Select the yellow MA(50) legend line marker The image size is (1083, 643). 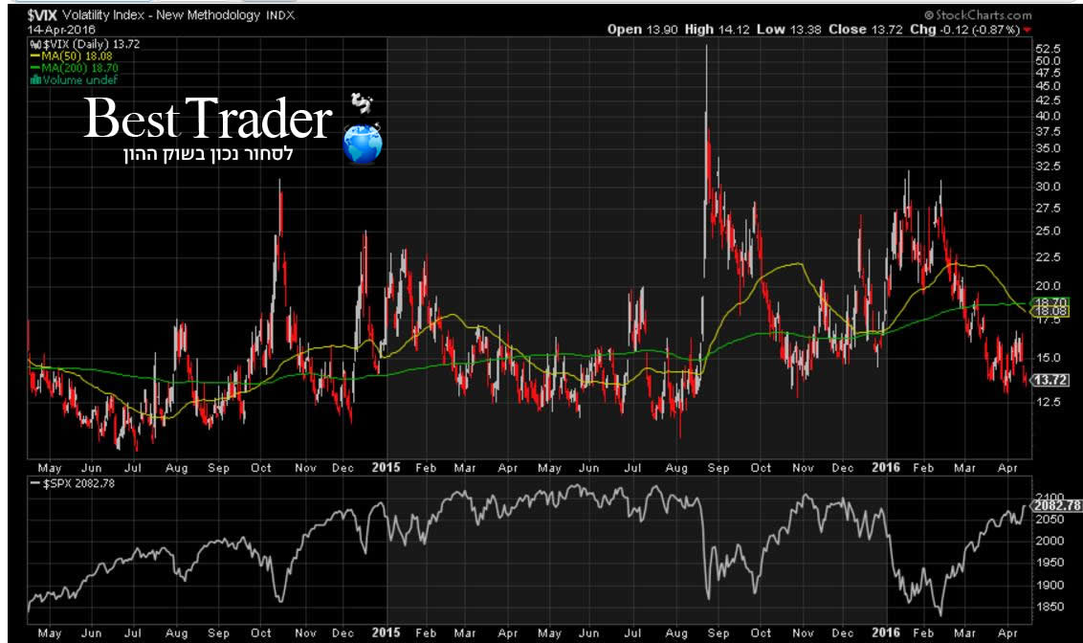point(34,56)
